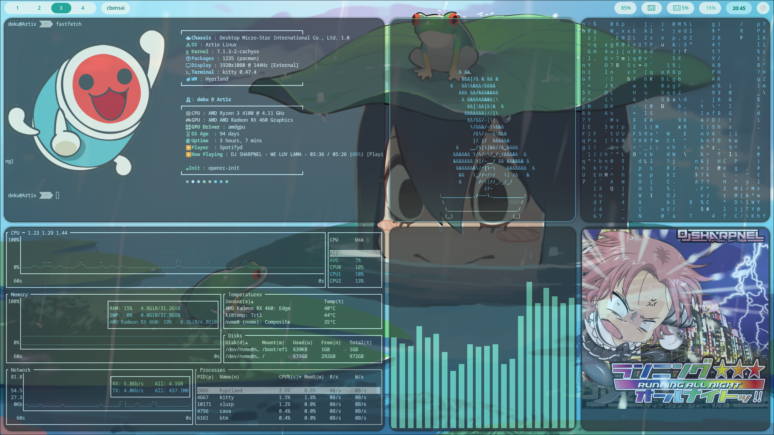This screenshot has width=774, height=435.
Task: Switch to workspace 2
Action: pos(39,8)
